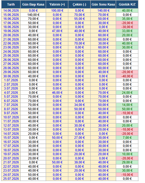Screen dimensions: 145x183
Task: Click the date cell 20.06.2026
Action: [x=11, y=35]
